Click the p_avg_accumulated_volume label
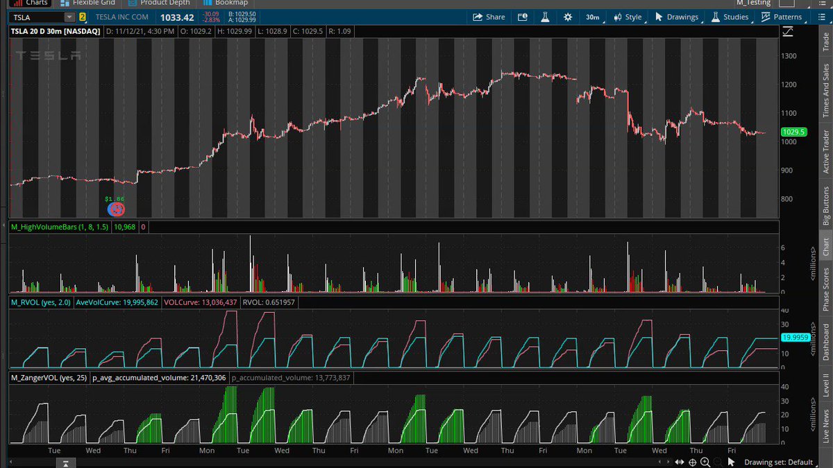 [159, 378]
